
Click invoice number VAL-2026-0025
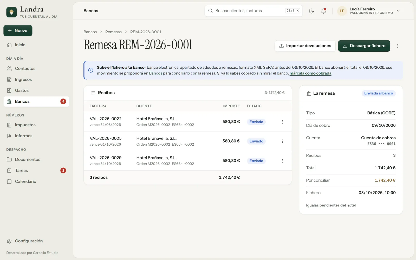point(106,138)
